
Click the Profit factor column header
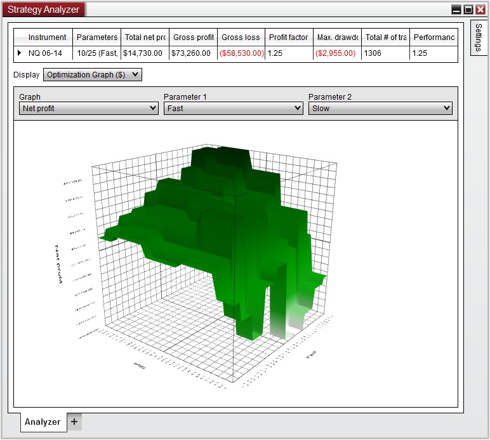tap(288, 37)
